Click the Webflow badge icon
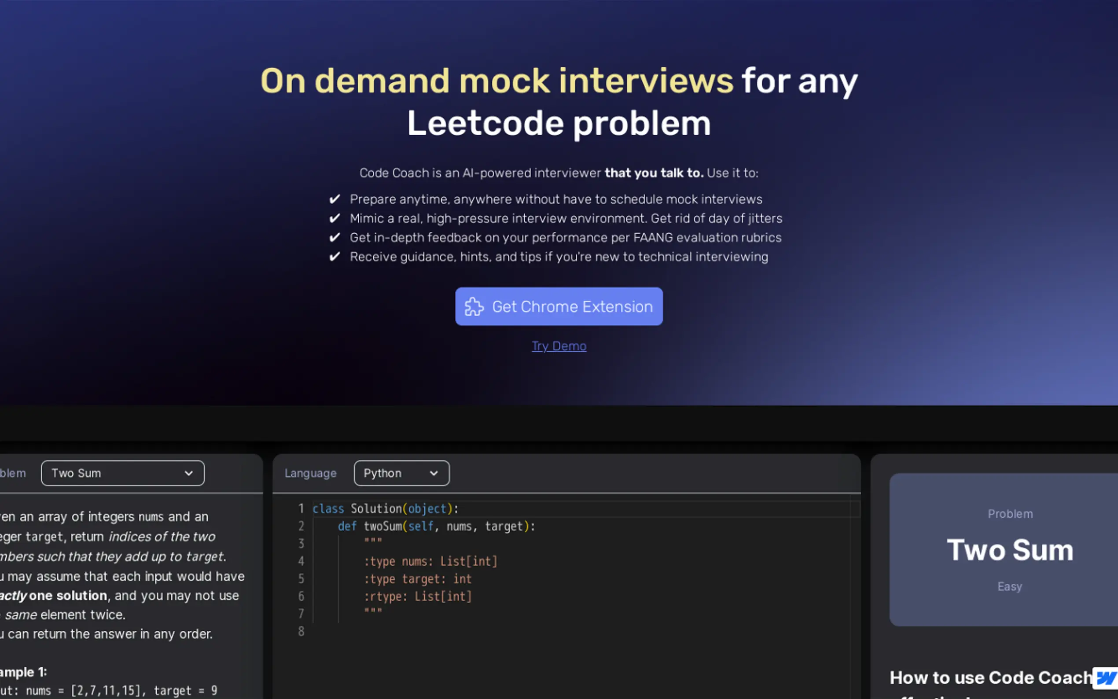The image size is (1118, 699). 1106,678
